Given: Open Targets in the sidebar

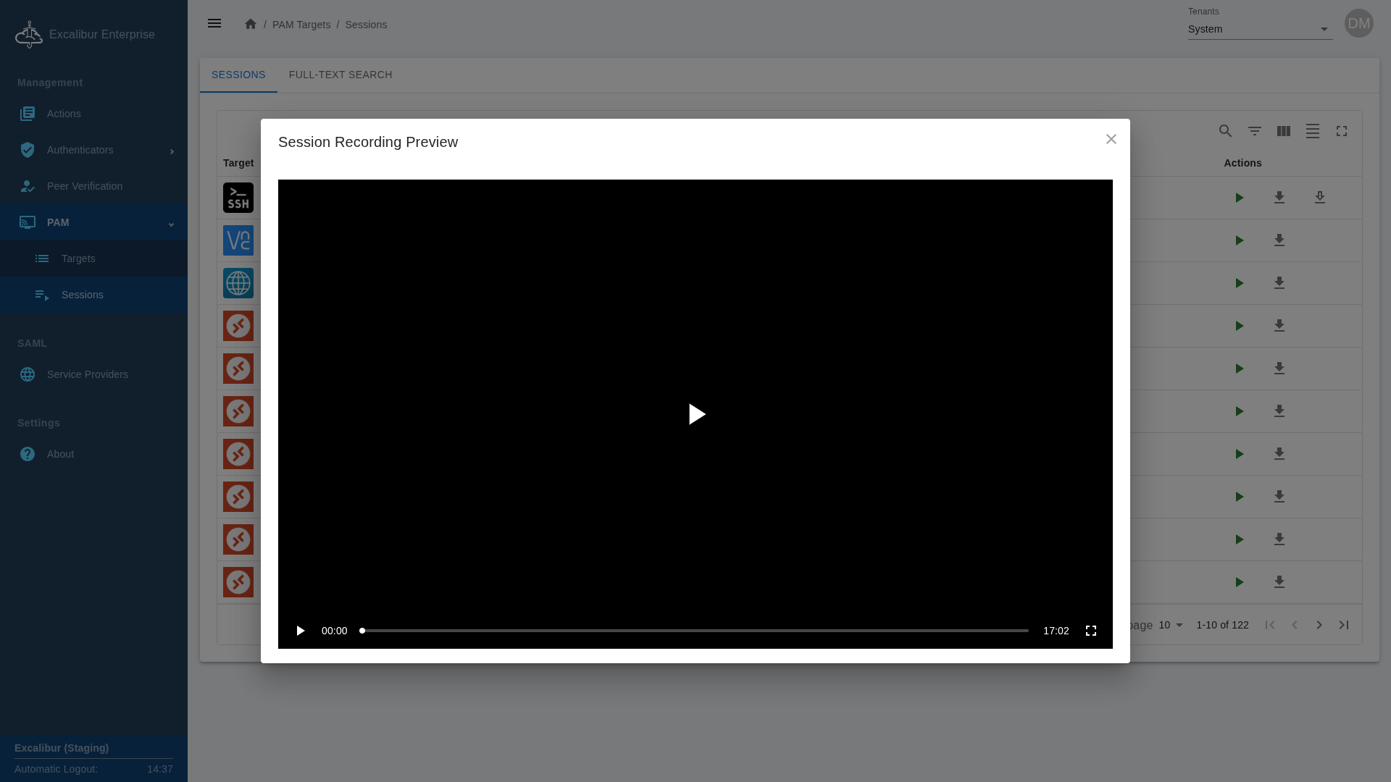Looking at the screenshot, I should 78,258.
